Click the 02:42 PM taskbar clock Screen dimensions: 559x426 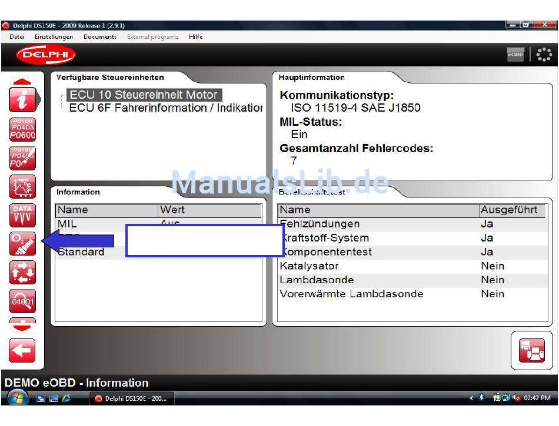pyautogui.click(x=537, y=398)
